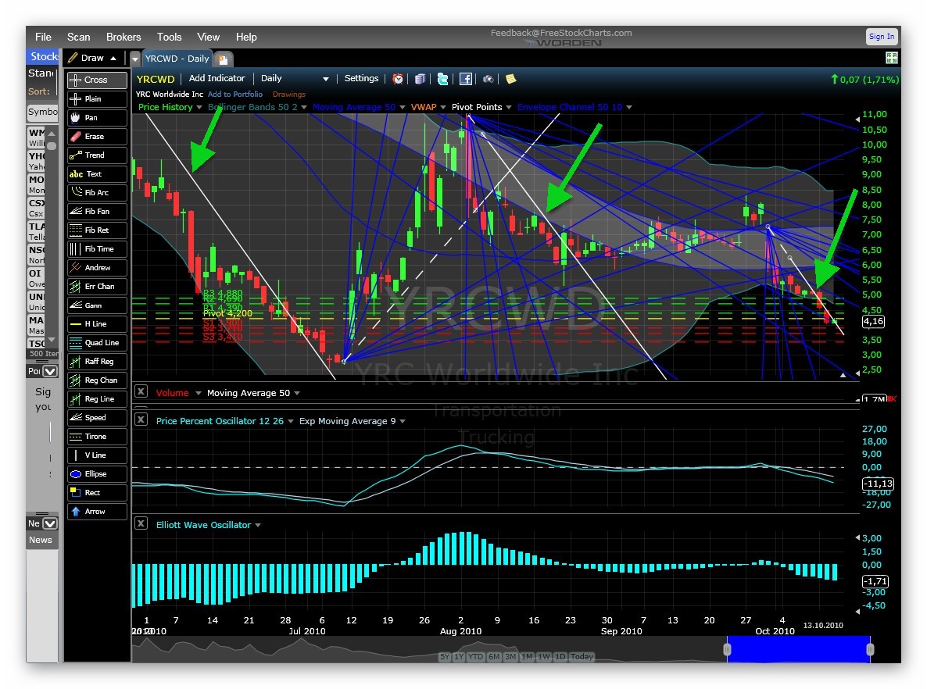Click the Add to Portfolio link

point(235,94)
